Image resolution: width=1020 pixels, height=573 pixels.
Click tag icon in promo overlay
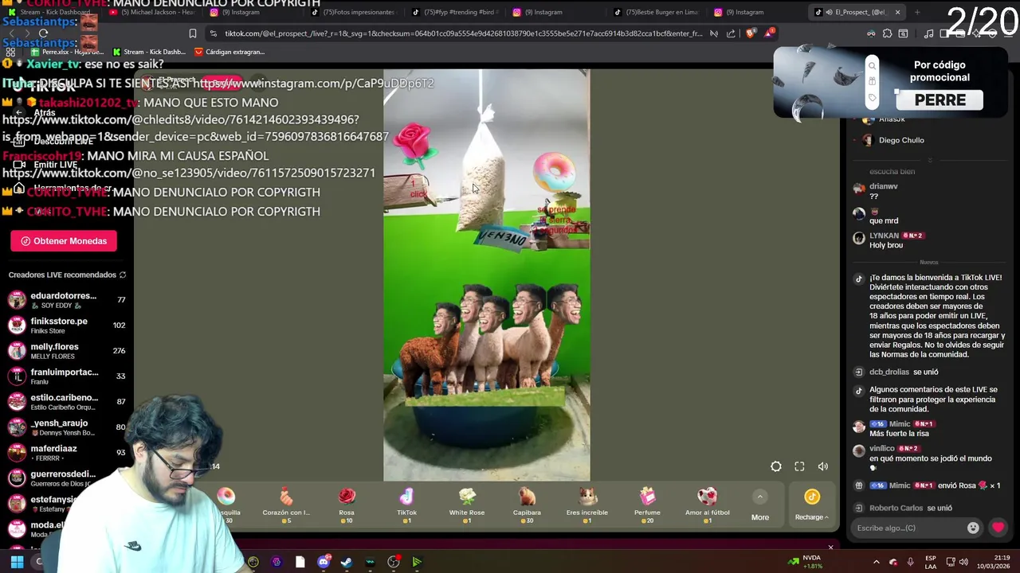(x=872, y=98)
